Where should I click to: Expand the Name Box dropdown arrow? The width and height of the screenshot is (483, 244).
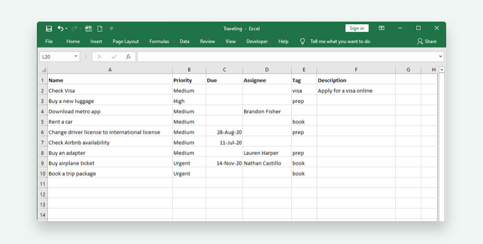click(x=76, y=57)
